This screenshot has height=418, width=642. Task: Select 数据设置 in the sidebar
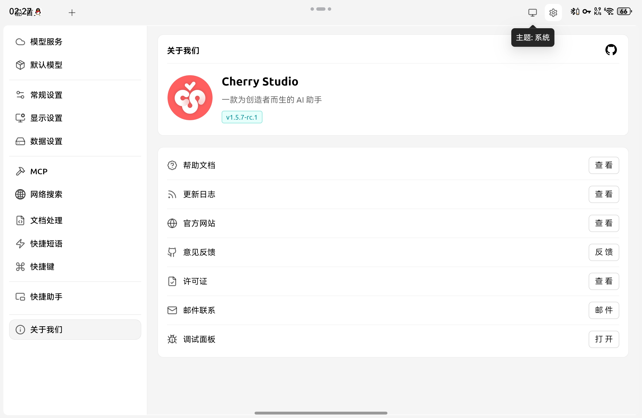(x=75, y=141)
